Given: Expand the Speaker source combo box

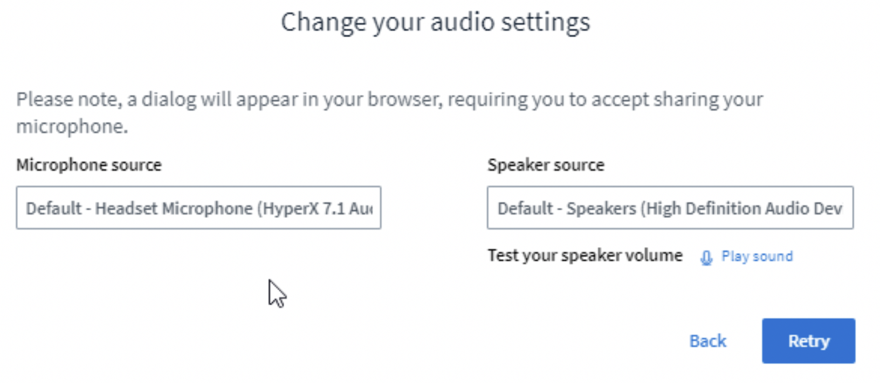Looking at the screenshot, I should [670, 208].
